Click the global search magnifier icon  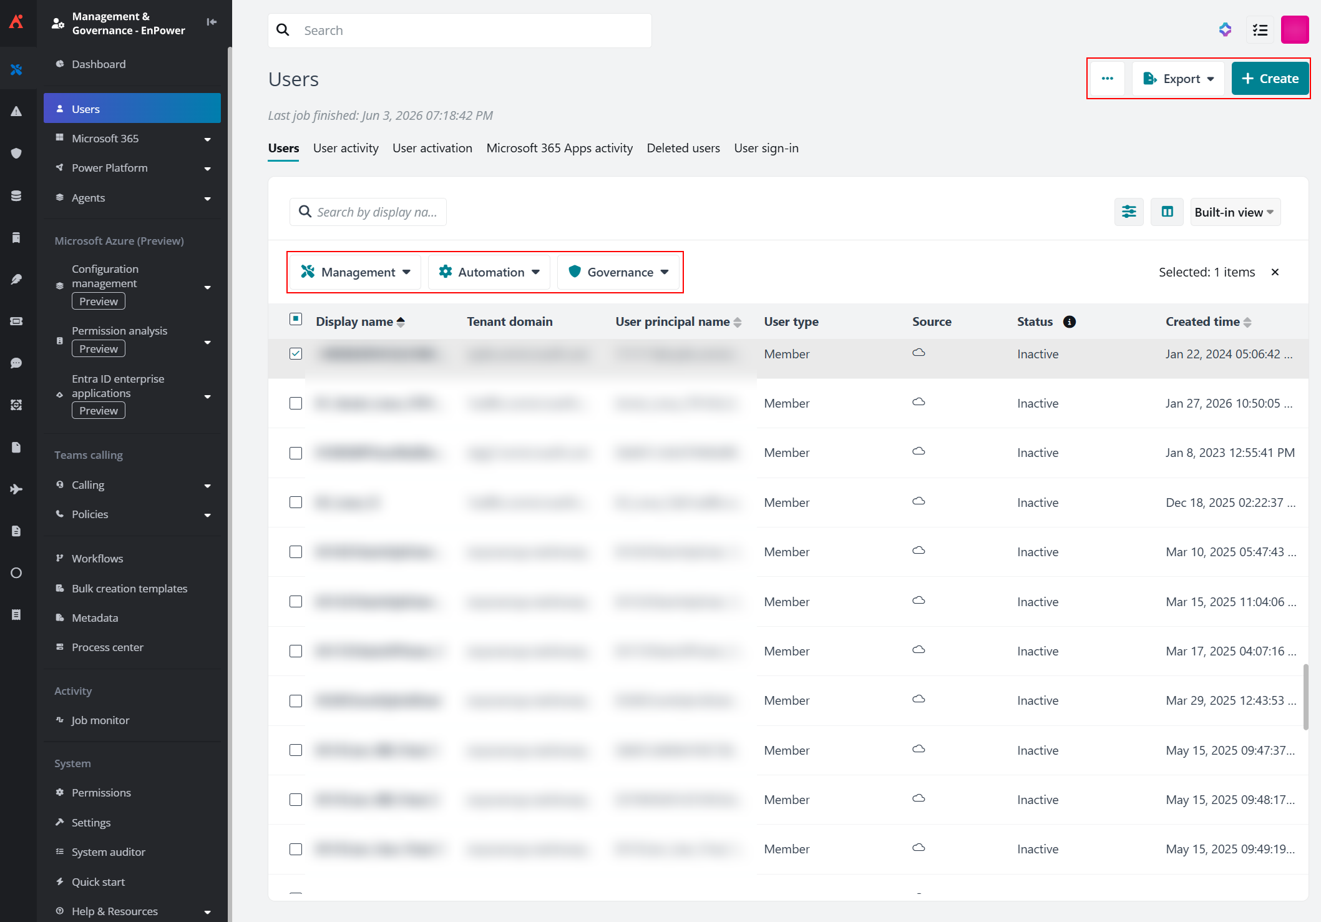point(283,30)
